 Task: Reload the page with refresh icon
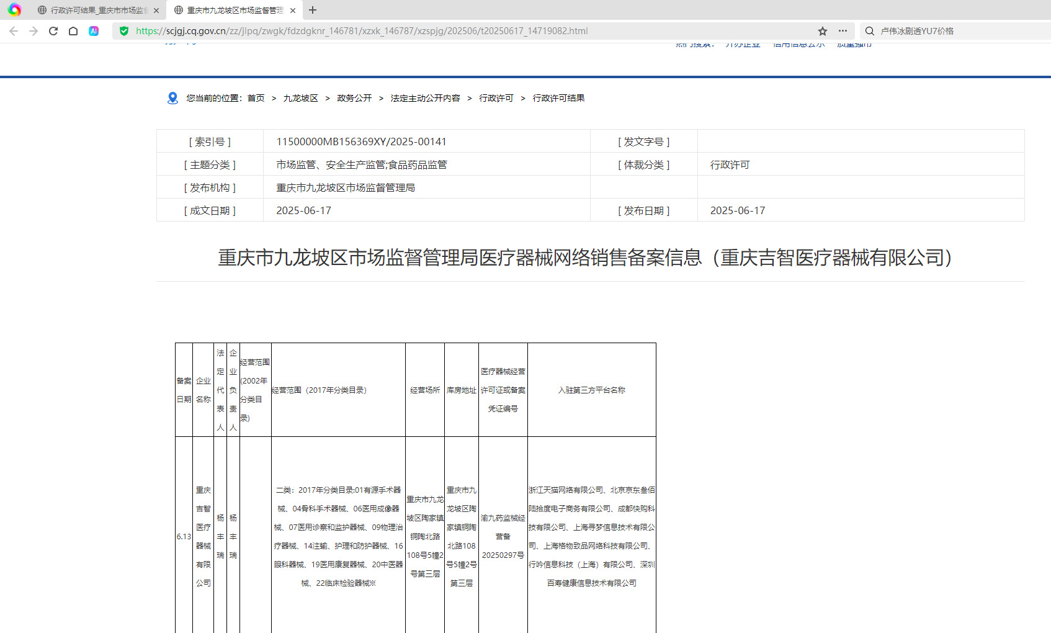53,31
